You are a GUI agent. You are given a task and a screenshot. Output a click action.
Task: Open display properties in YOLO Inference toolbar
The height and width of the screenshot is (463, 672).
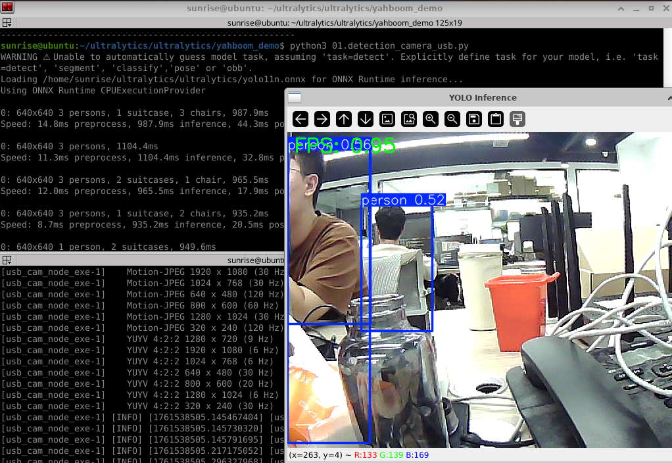[517, 119]
